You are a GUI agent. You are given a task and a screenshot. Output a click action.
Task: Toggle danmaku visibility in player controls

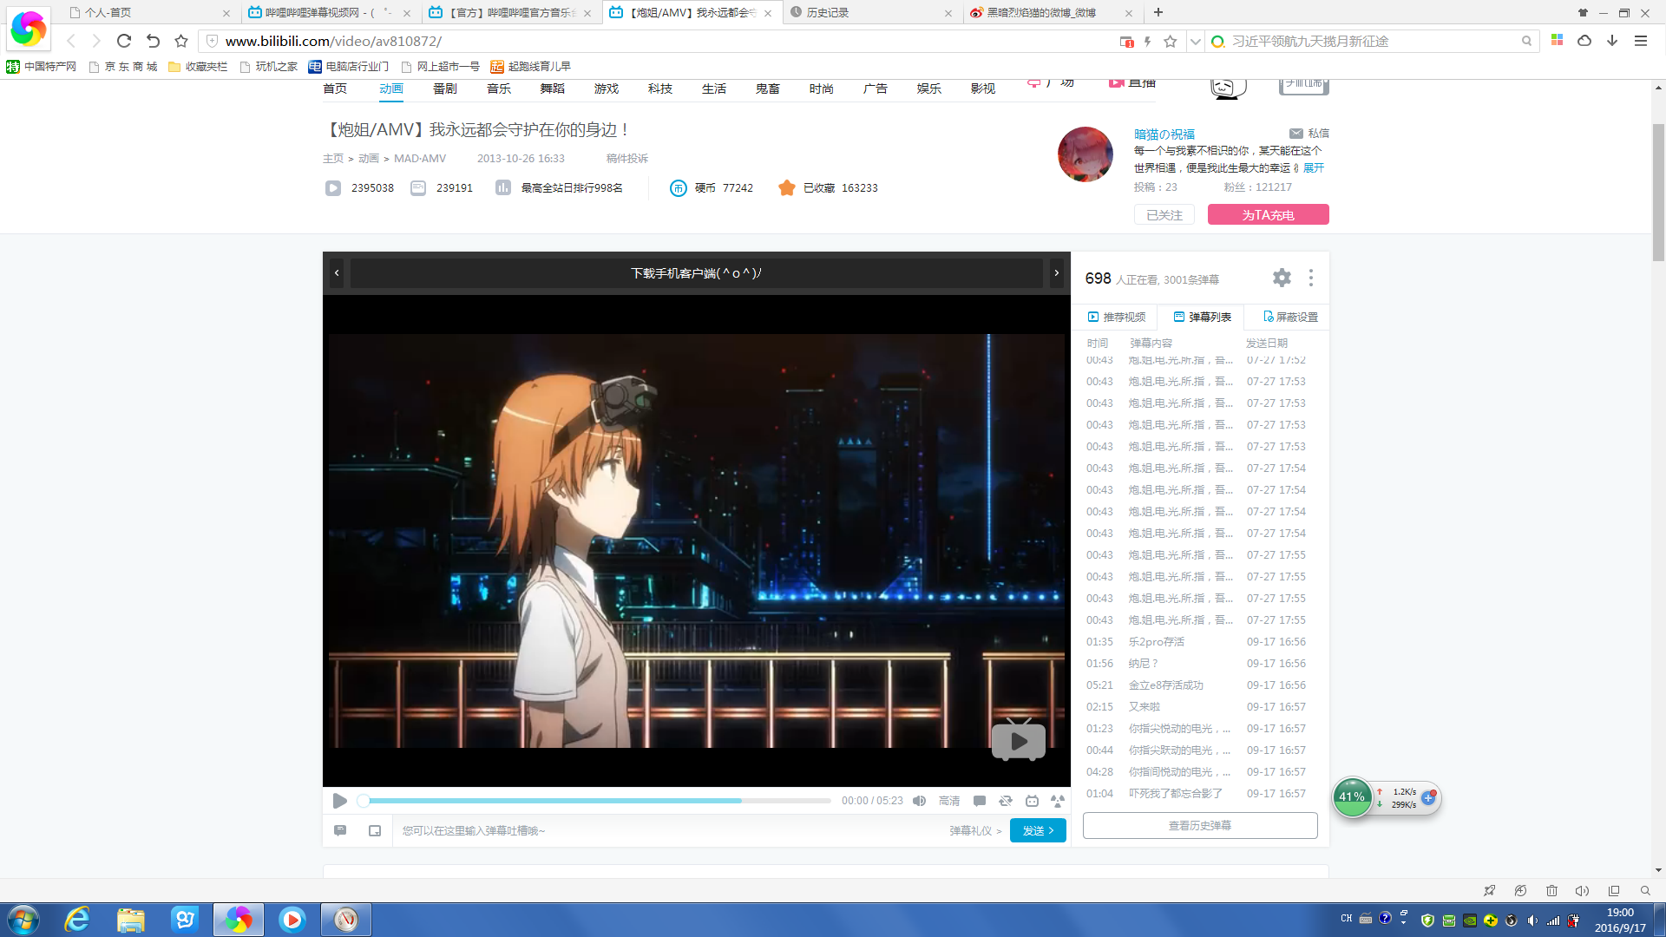point(980,800)
